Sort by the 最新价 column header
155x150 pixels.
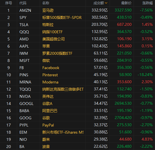click(126, 3)
